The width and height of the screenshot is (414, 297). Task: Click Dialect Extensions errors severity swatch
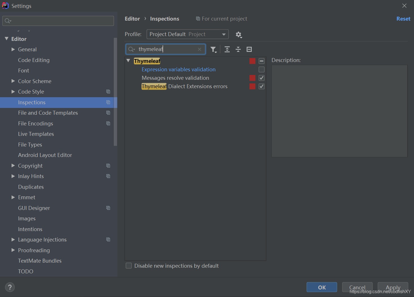(252, 86)
